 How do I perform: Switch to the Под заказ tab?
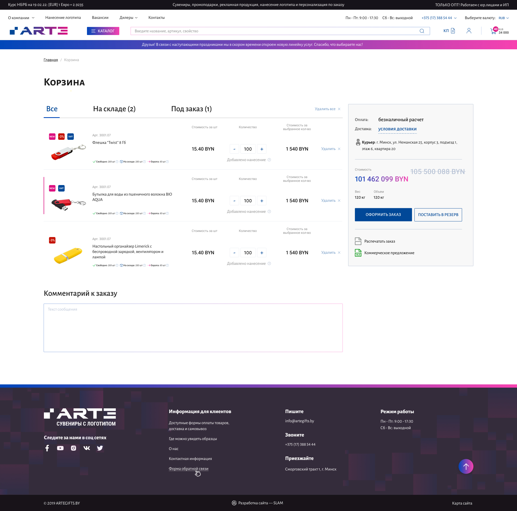click(x=191, y=109)
